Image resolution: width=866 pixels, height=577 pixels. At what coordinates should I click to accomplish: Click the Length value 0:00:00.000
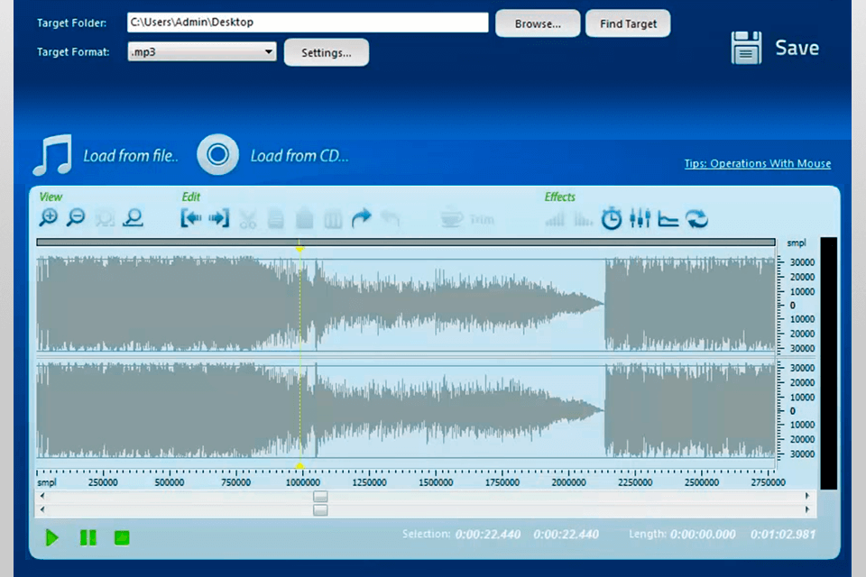point(703,534)
